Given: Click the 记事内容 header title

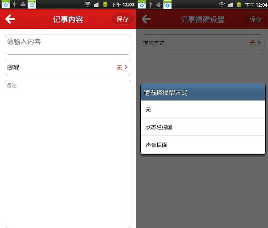Looking at the screenshot, I should (68, 20).
